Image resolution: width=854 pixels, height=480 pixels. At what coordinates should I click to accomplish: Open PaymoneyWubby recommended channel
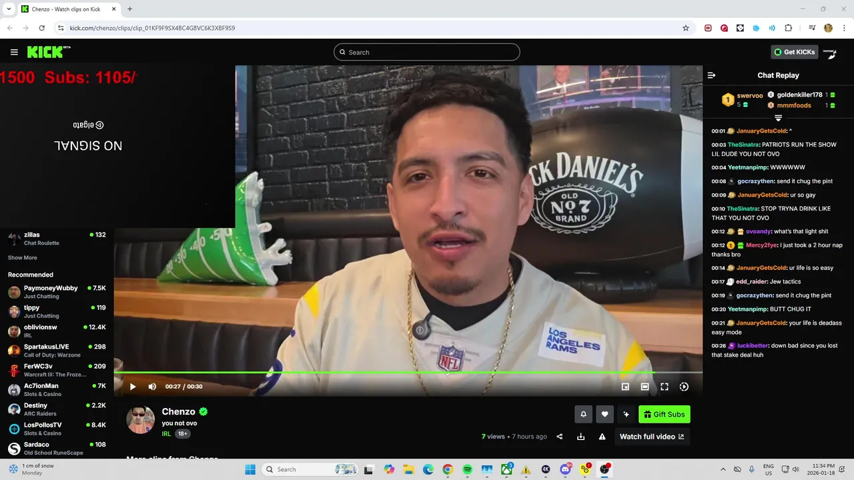pyautogui.click(x=57, y=292)
